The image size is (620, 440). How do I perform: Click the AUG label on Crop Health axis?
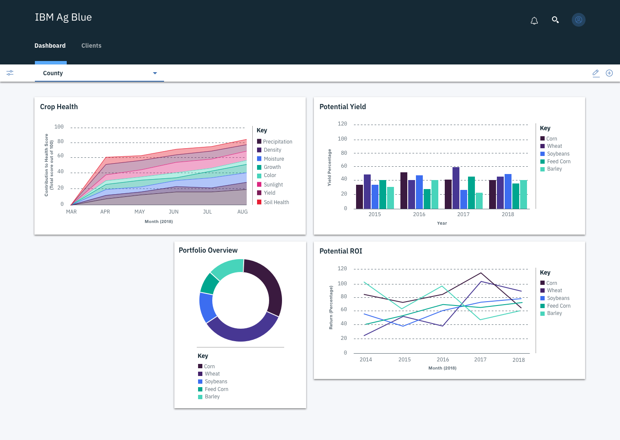click(242, 212)
